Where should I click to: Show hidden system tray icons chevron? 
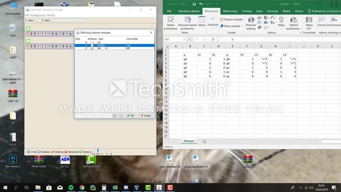click(x=301, y=187)
